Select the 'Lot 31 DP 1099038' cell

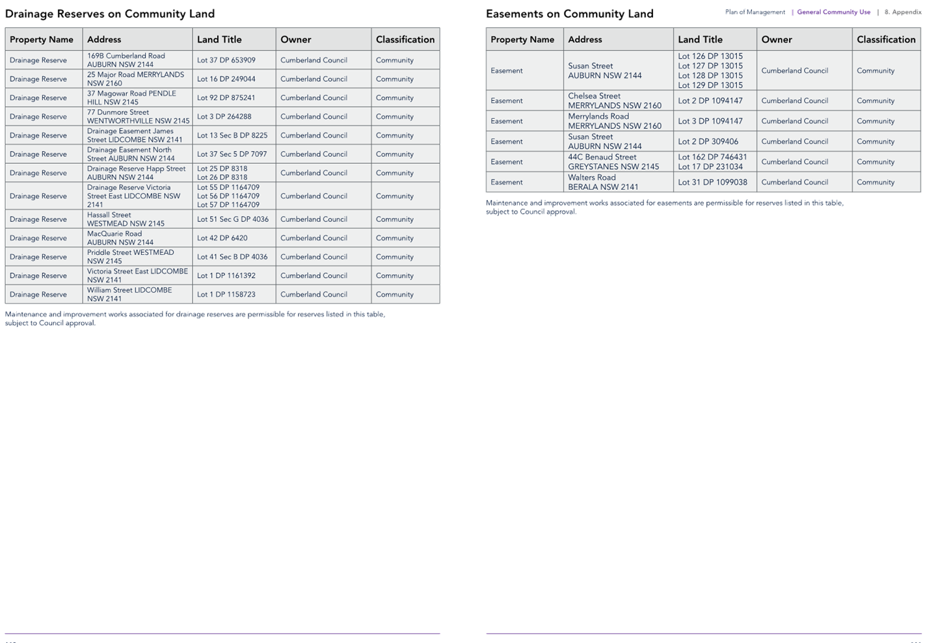click(x=715, y=182)
